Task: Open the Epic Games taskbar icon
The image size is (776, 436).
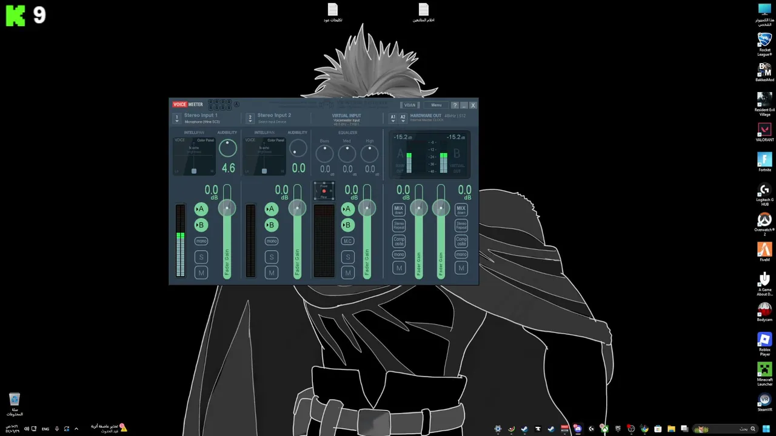Action: coord(618,429)
